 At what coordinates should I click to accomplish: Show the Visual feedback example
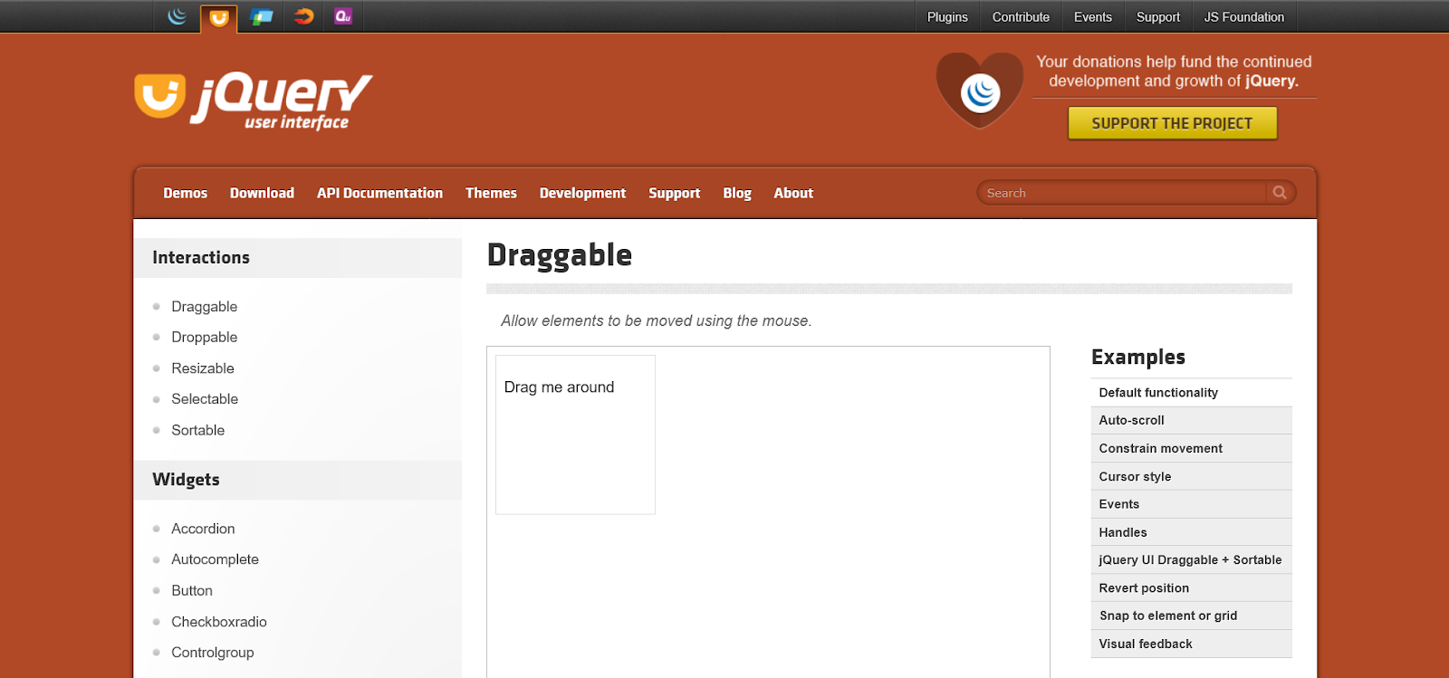[x=1192, y=644]
